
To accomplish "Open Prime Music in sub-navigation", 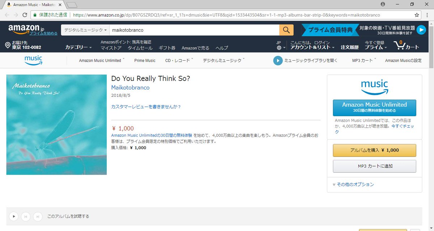I will pyautogui.click(x=145, y=61).
